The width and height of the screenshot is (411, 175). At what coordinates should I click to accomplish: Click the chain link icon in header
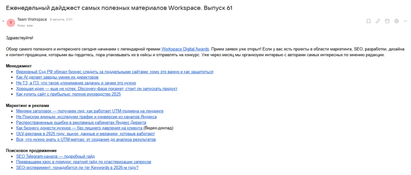click(x=378, y=21)
